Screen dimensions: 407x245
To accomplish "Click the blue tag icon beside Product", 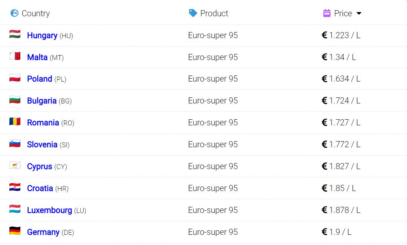I will tap(193, 13).
